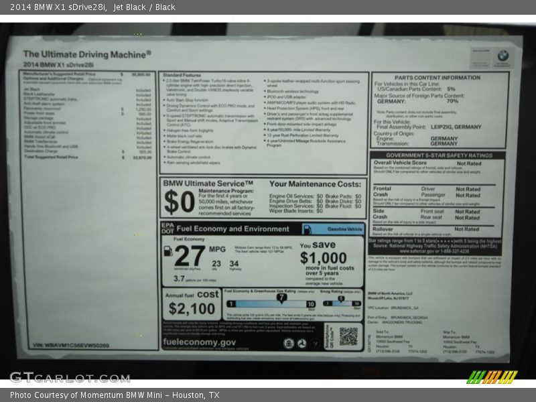Click the BMW roundel logo on the sticker
Viewport: 536px width, 402px height.
[503, 55]
